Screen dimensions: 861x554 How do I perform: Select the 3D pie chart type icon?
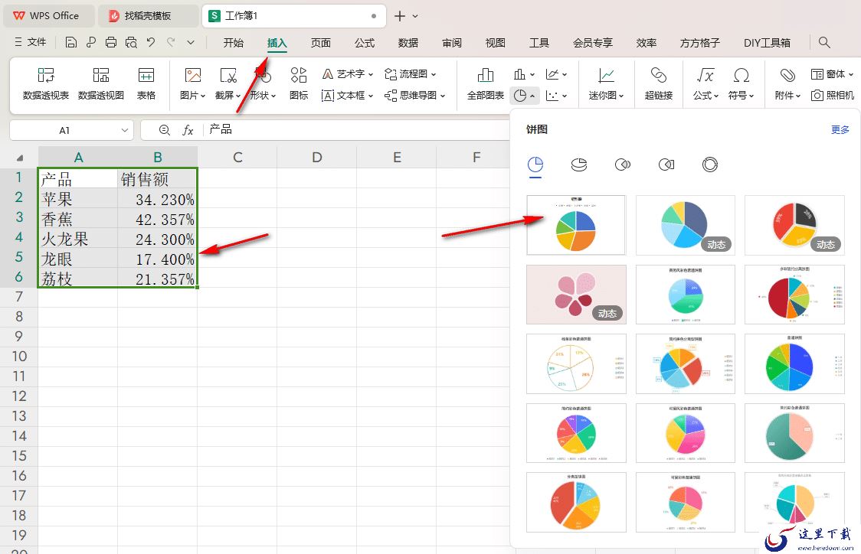pos(579,165)
